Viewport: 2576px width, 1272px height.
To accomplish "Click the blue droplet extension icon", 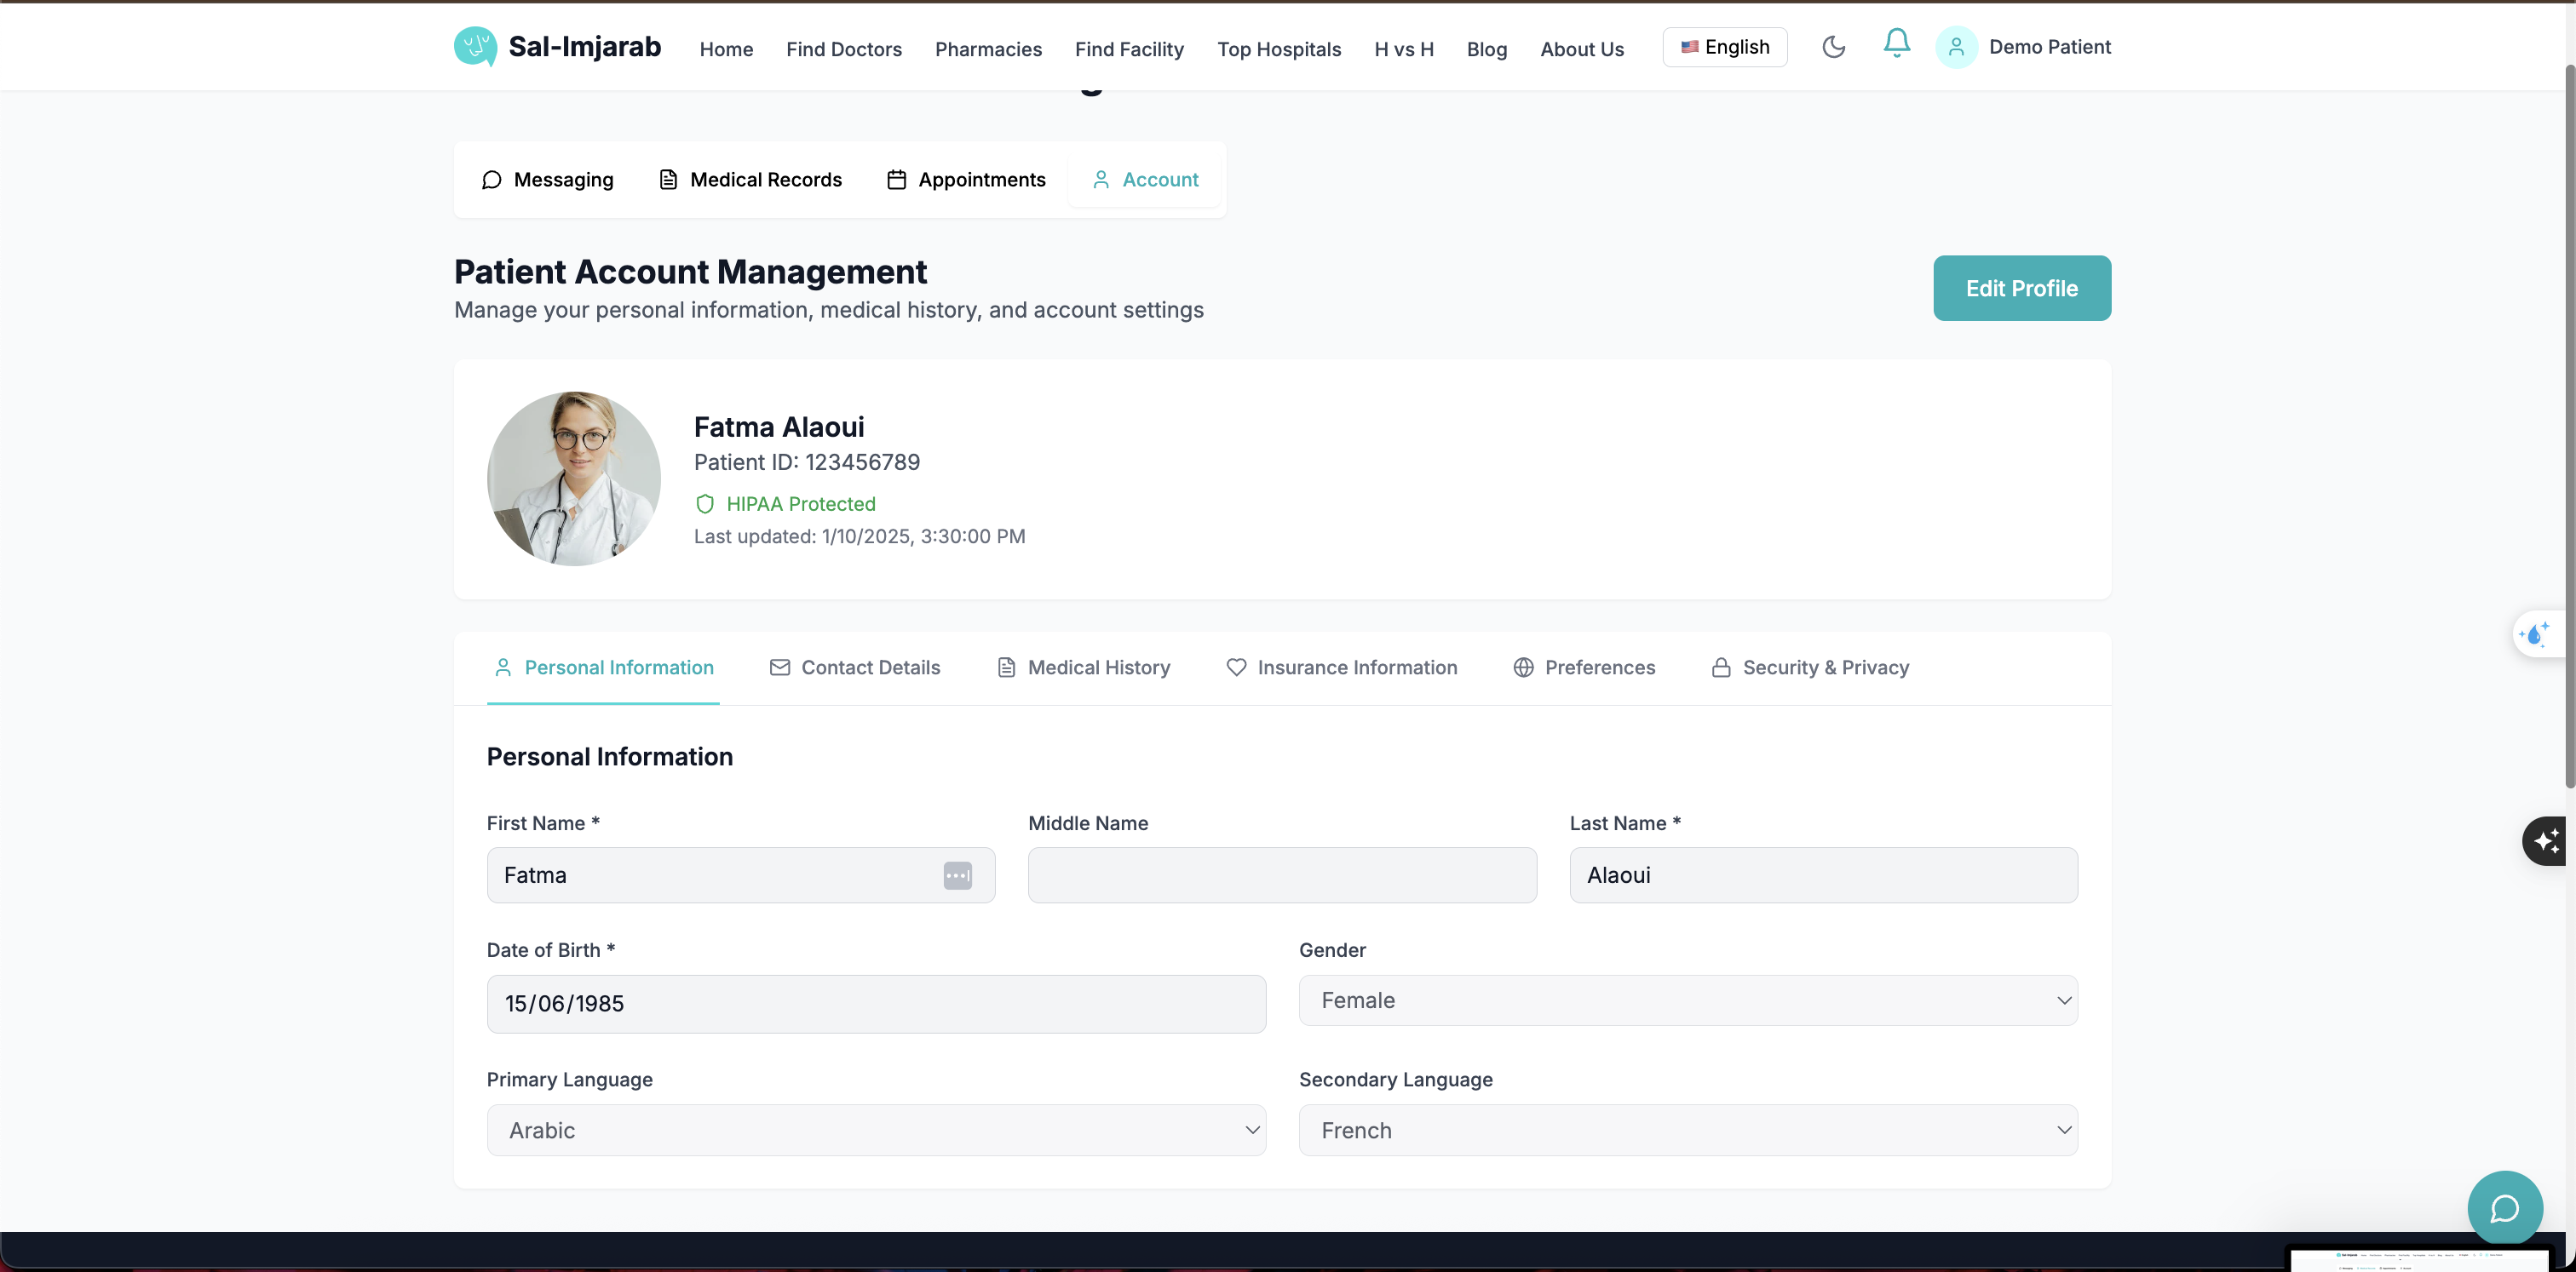I will [2535, 634].
